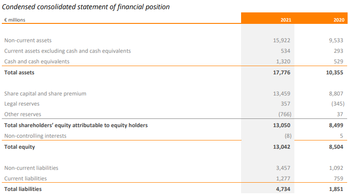Select the Non-current assets row label

(x=28, y=40)
